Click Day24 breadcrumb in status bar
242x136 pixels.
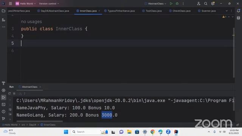pyautogui.click(x=33, y=125)
